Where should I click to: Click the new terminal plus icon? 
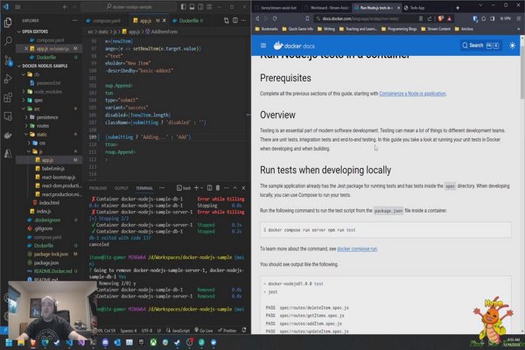click(x=197, y=188)
